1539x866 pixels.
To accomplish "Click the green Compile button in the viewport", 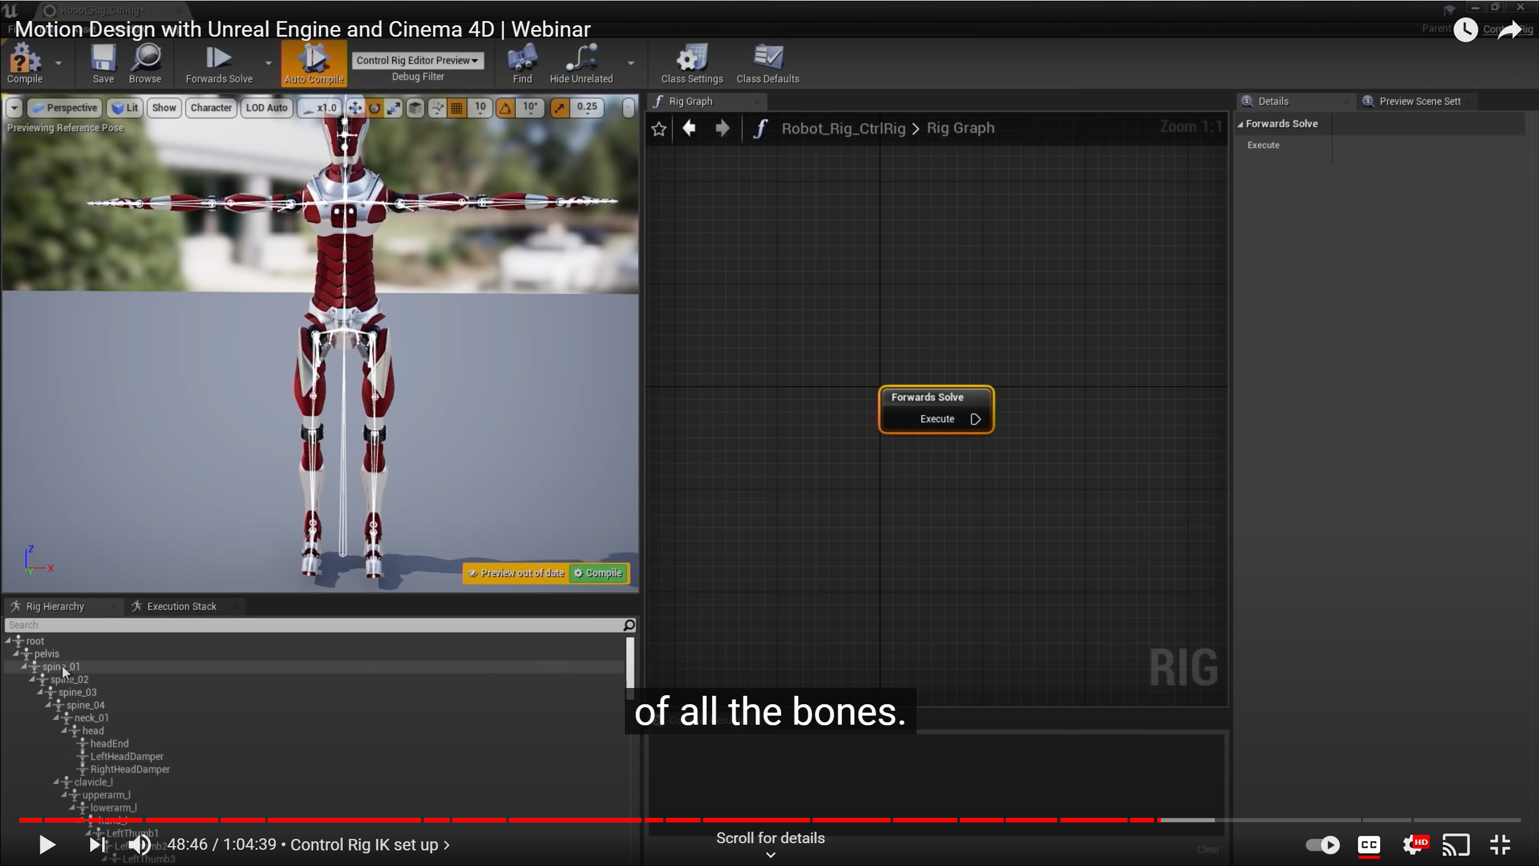I will (x=598, y=573).
